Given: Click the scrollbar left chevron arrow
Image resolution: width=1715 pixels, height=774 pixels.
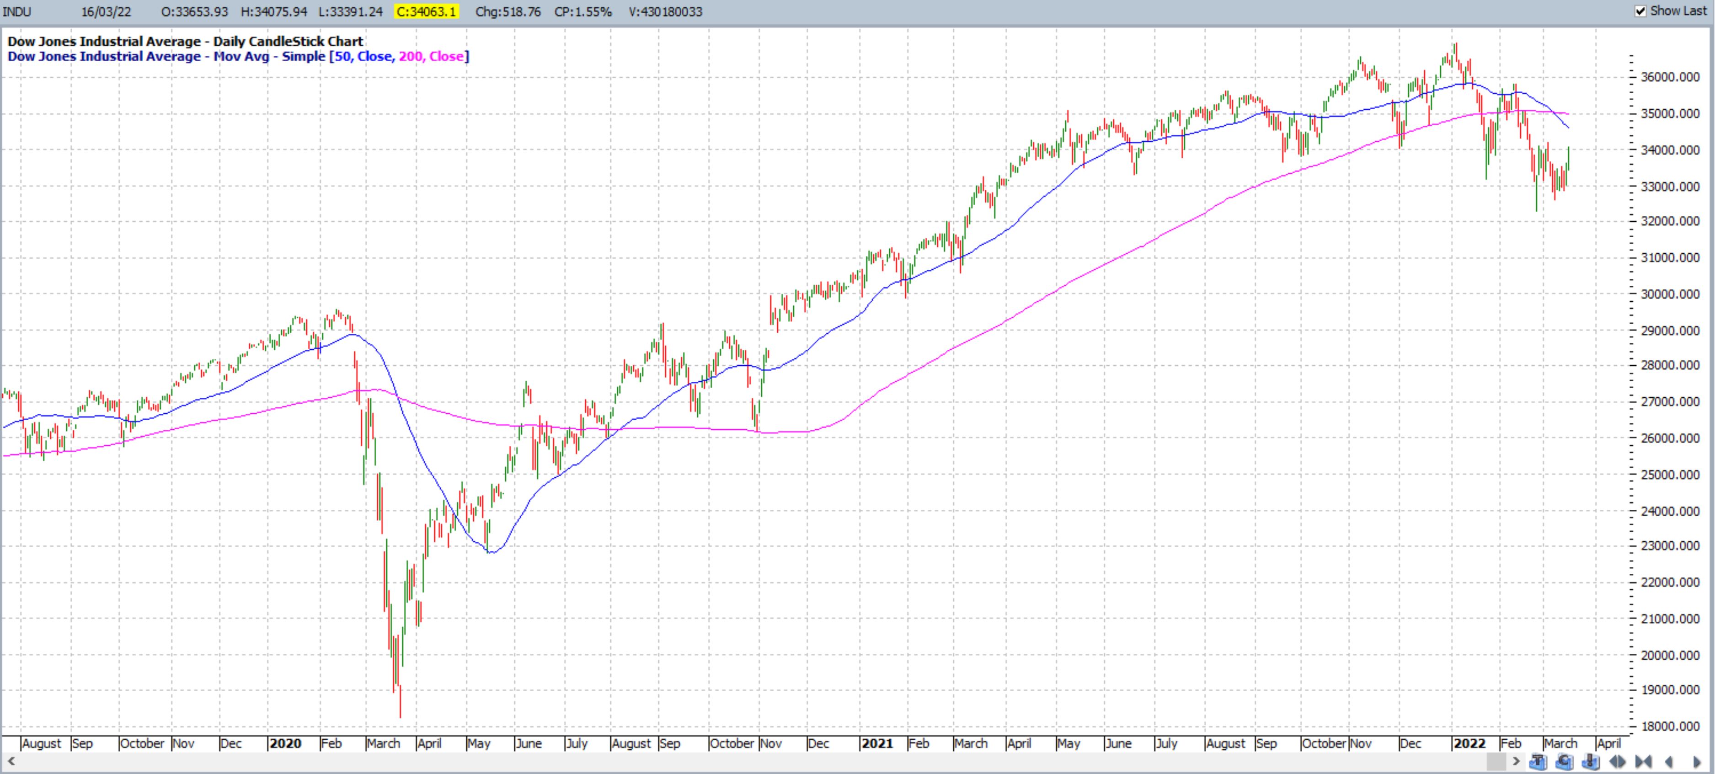Looking at the screenshot, I should [x=11, y=761].
